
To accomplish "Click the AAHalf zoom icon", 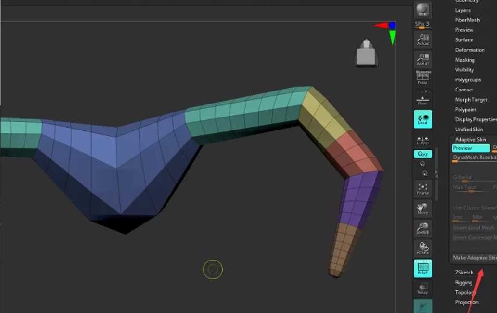I will tap(422, 59).
